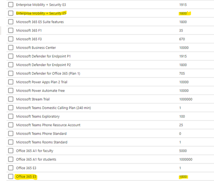Select the Power Apps Plan 2 Trial checkbox

[11, 82]
